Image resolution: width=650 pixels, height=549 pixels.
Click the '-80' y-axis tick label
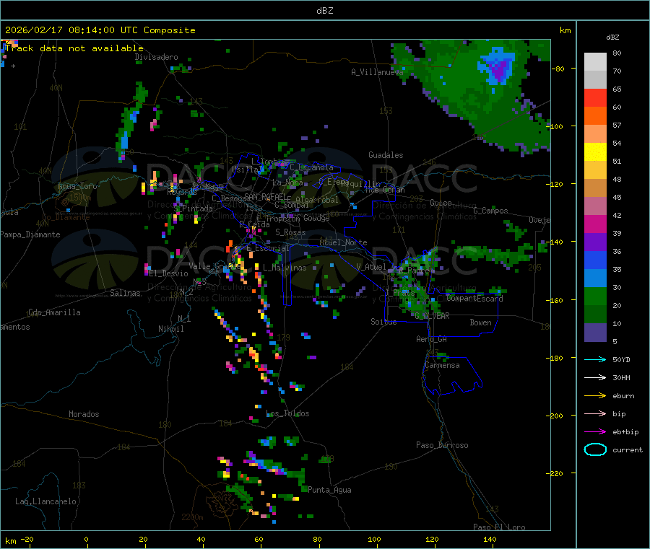558,69
